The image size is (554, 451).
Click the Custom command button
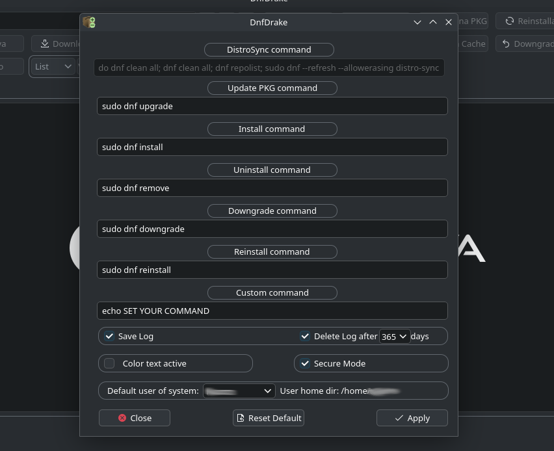point(272,293)
